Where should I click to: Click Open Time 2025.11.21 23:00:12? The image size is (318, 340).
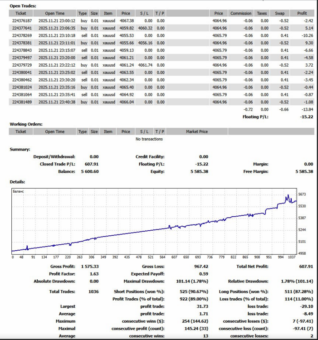(x=57, y=21)
